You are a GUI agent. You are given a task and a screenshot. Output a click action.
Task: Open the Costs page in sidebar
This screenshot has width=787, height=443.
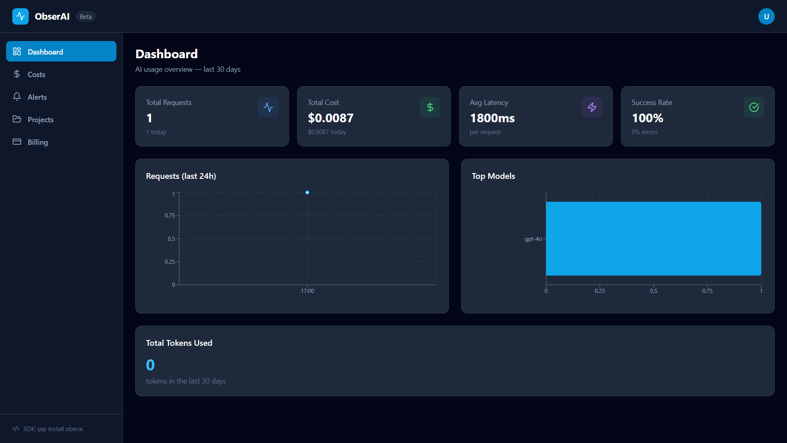(x=36, y=75)
